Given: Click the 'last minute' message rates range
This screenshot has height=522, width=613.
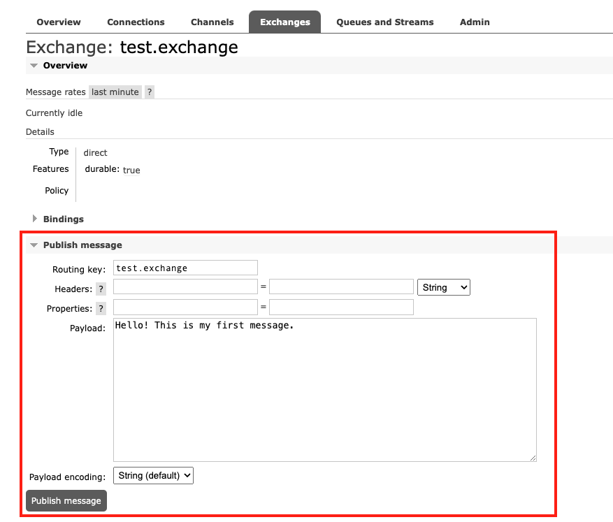Looking at the screenshot, I should (115, 92).
